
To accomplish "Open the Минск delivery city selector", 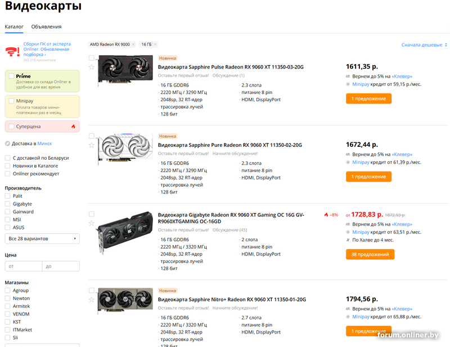I will click(x=44, y=143).
